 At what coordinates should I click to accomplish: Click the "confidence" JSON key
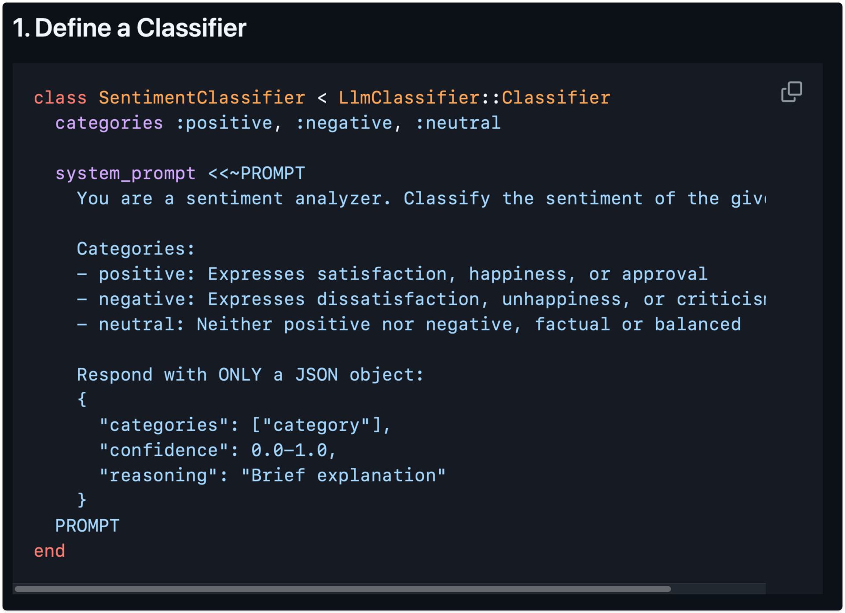pyautogui.click(x=164, y=451)
